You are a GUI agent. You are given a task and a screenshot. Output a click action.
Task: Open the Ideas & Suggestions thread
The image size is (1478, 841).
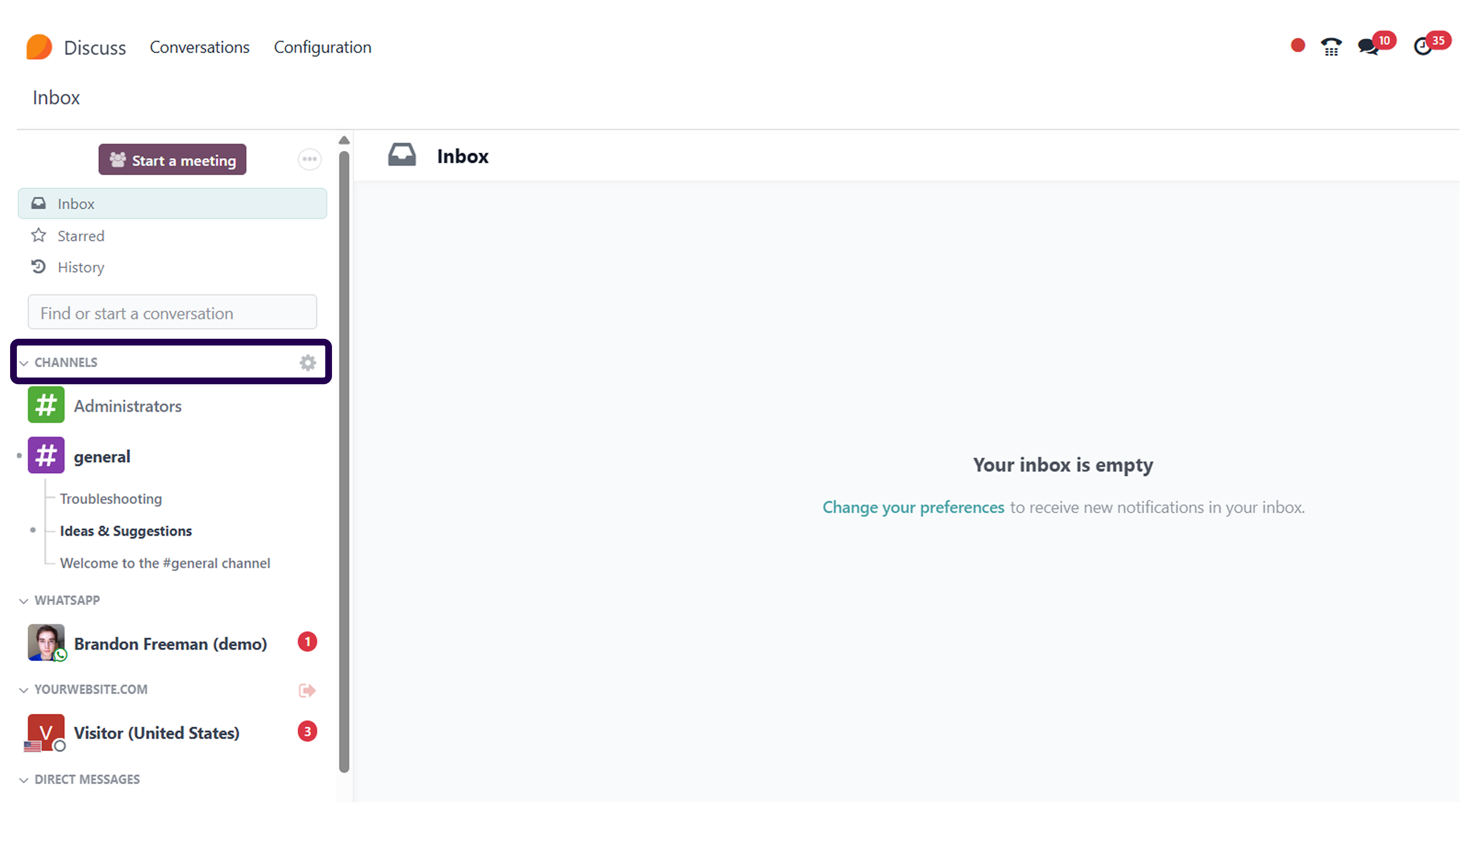click(x=126, y=531)
